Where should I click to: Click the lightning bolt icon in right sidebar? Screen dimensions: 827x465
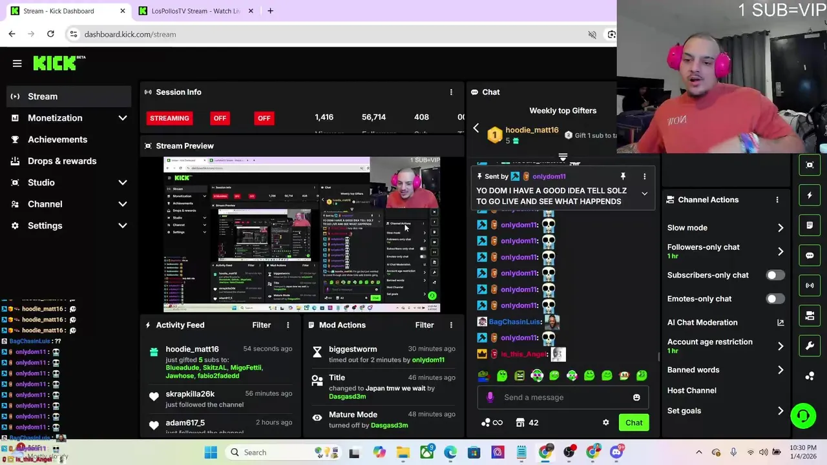click(x=810, y=195)
